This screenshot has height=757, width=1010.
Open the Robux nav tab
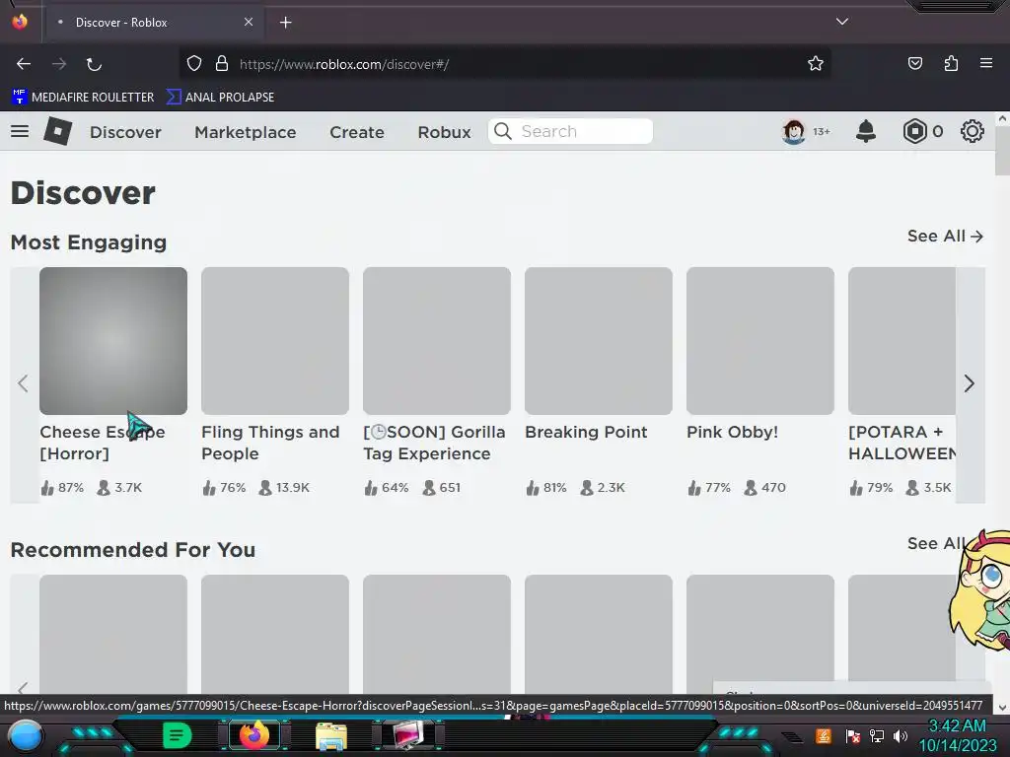coord(444,132)
